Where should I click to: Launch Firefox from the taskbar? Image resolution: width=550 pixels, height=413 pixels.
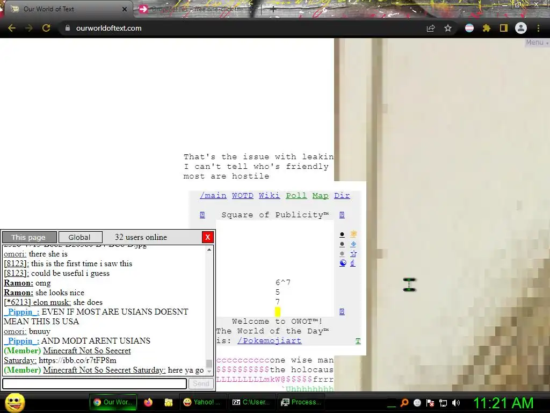[x=148, y=402]
